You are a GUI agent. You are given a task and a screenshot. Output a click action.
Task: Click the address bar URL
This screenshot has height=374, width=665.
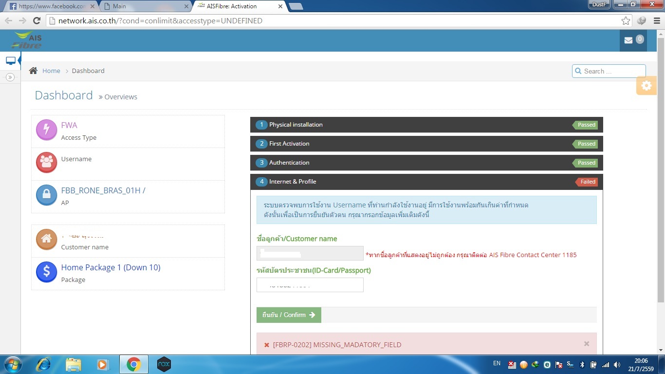click(x=161, y=21)
